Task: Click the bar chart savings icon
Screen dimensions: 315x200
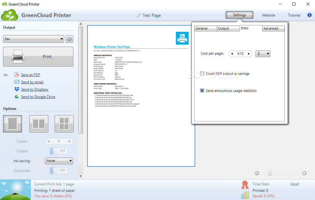Action: [x=245, y=195]
